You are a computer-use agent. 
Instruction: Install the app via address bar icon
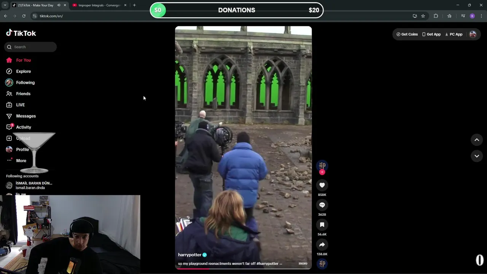click(415, 16)
